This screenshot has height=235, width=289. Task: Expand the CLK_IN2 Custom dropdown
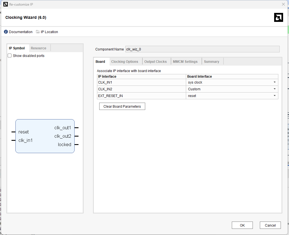point(274,89)
